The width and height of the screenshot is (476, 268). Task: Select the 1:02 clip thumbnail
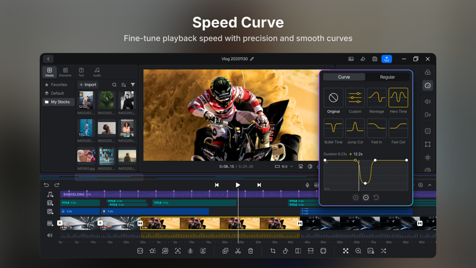click(x=86, y=128)
